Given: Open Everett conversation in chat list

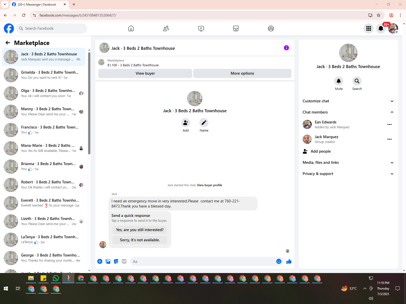Looking at the screenshot, I should point(44,203).
